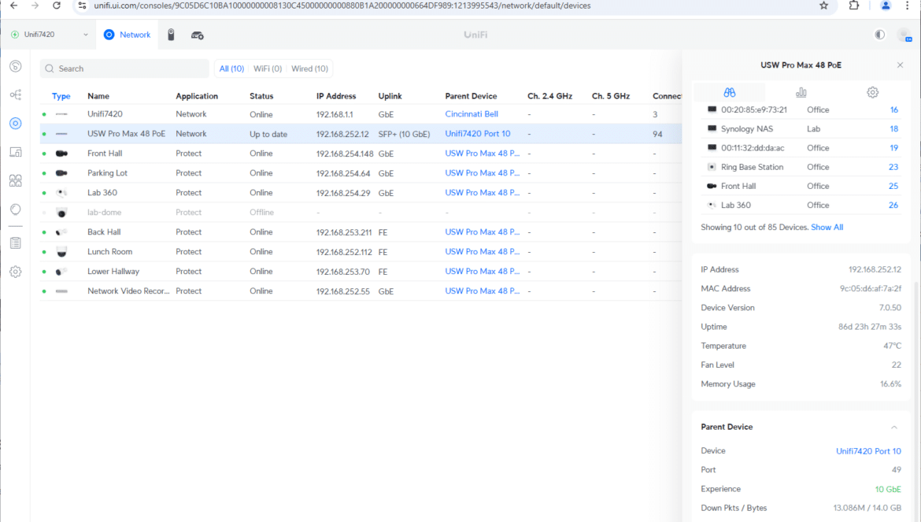The image size is (921, 522).
Task: Switch to the panel Overview binoculars tab
Action: pyautogui.click(x=730, y=93)
